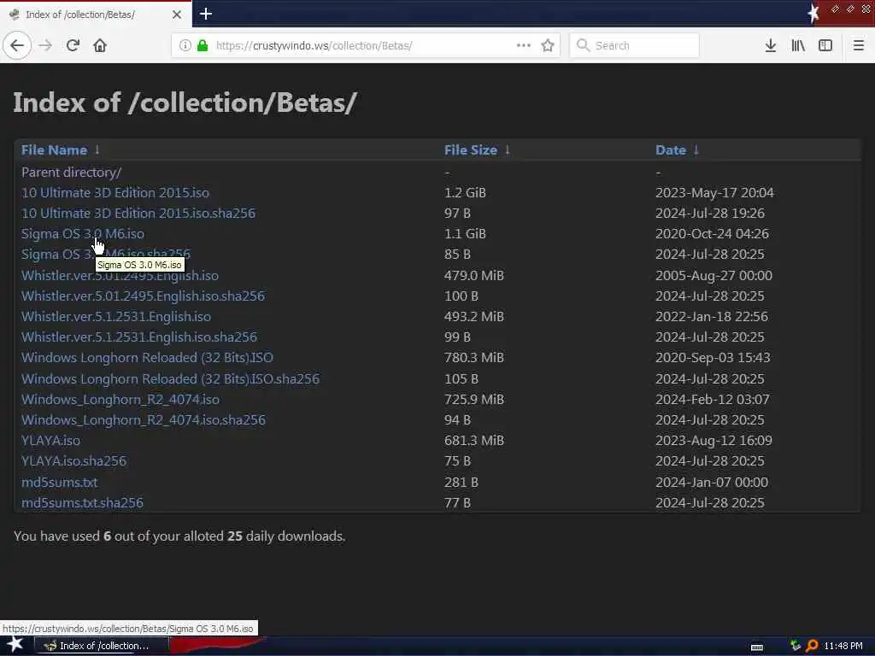Sort by File Name column header
Viewport: 875px width, 656px height.
pos(54,150)
